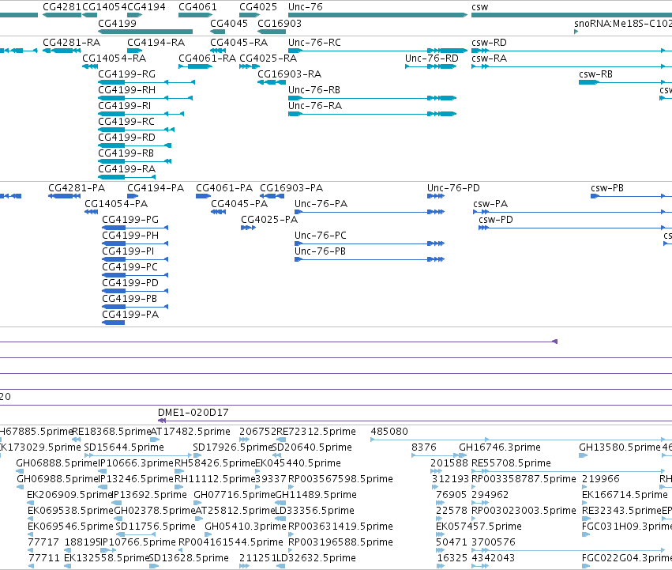The image size is (672, 570).
Task: Select the CG4025-RA transcript label
Action: tap(268, 58)
